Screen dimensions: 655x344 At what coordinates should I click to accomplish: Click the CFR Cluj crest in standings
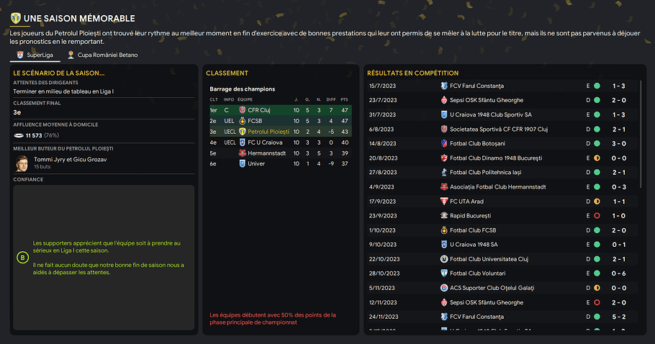click(242, 110)
